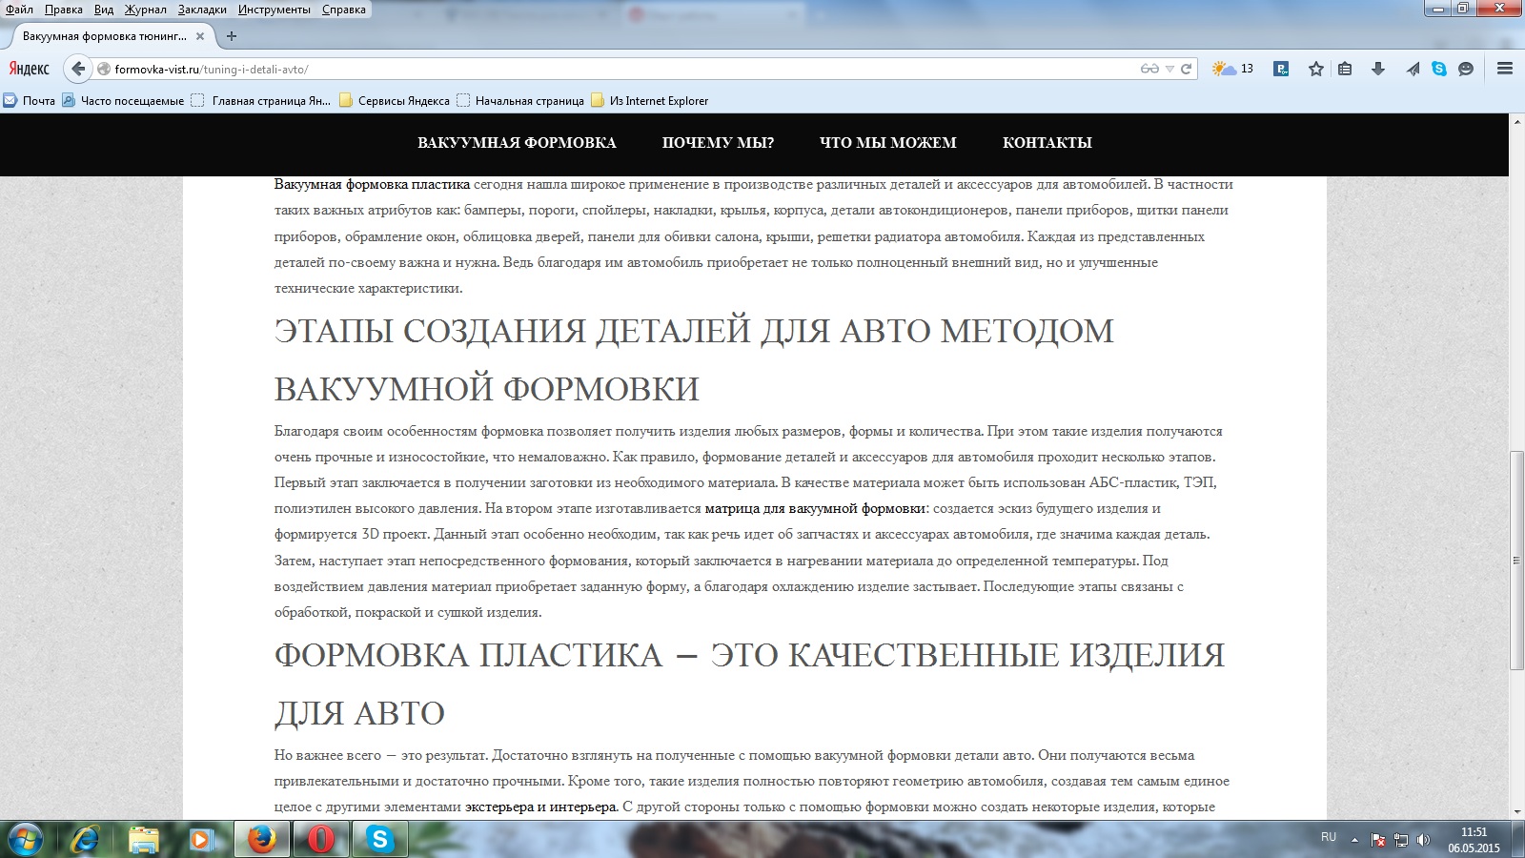
Task: Open Сервисы Яндекса bookmark folder
Action: (x=395, y=100)
